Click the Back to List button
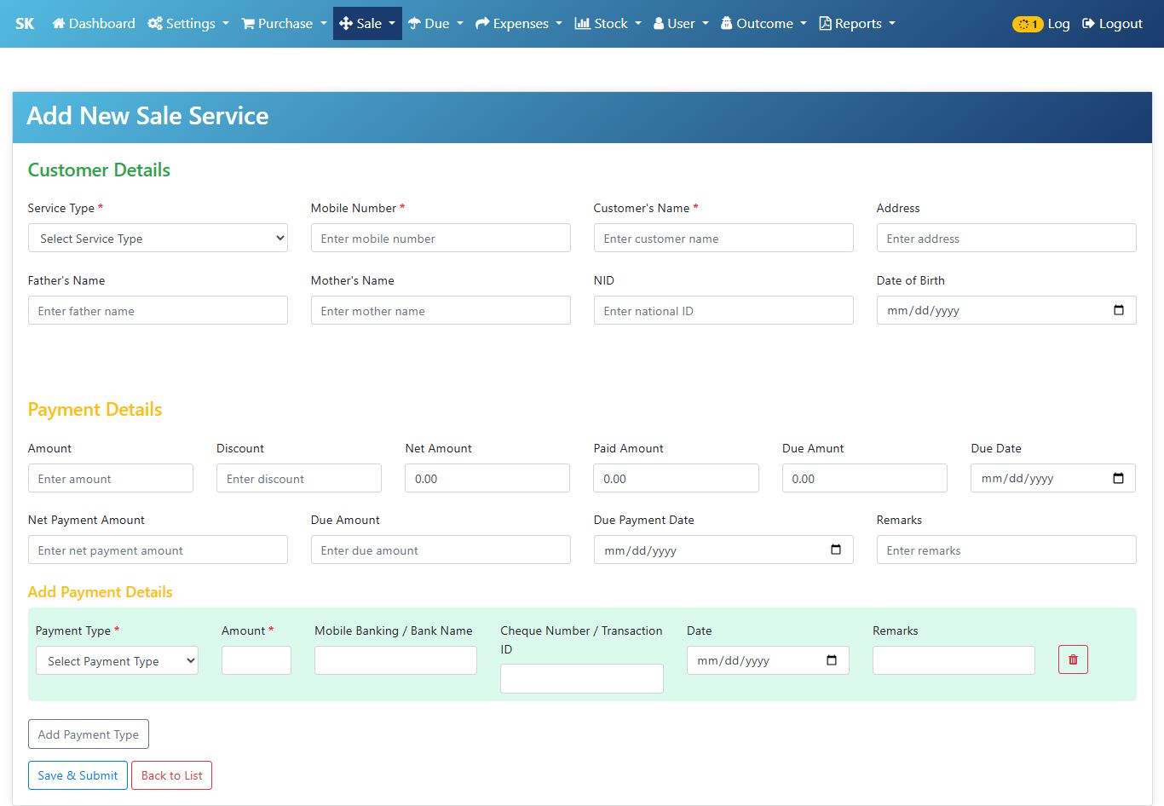 171,775
